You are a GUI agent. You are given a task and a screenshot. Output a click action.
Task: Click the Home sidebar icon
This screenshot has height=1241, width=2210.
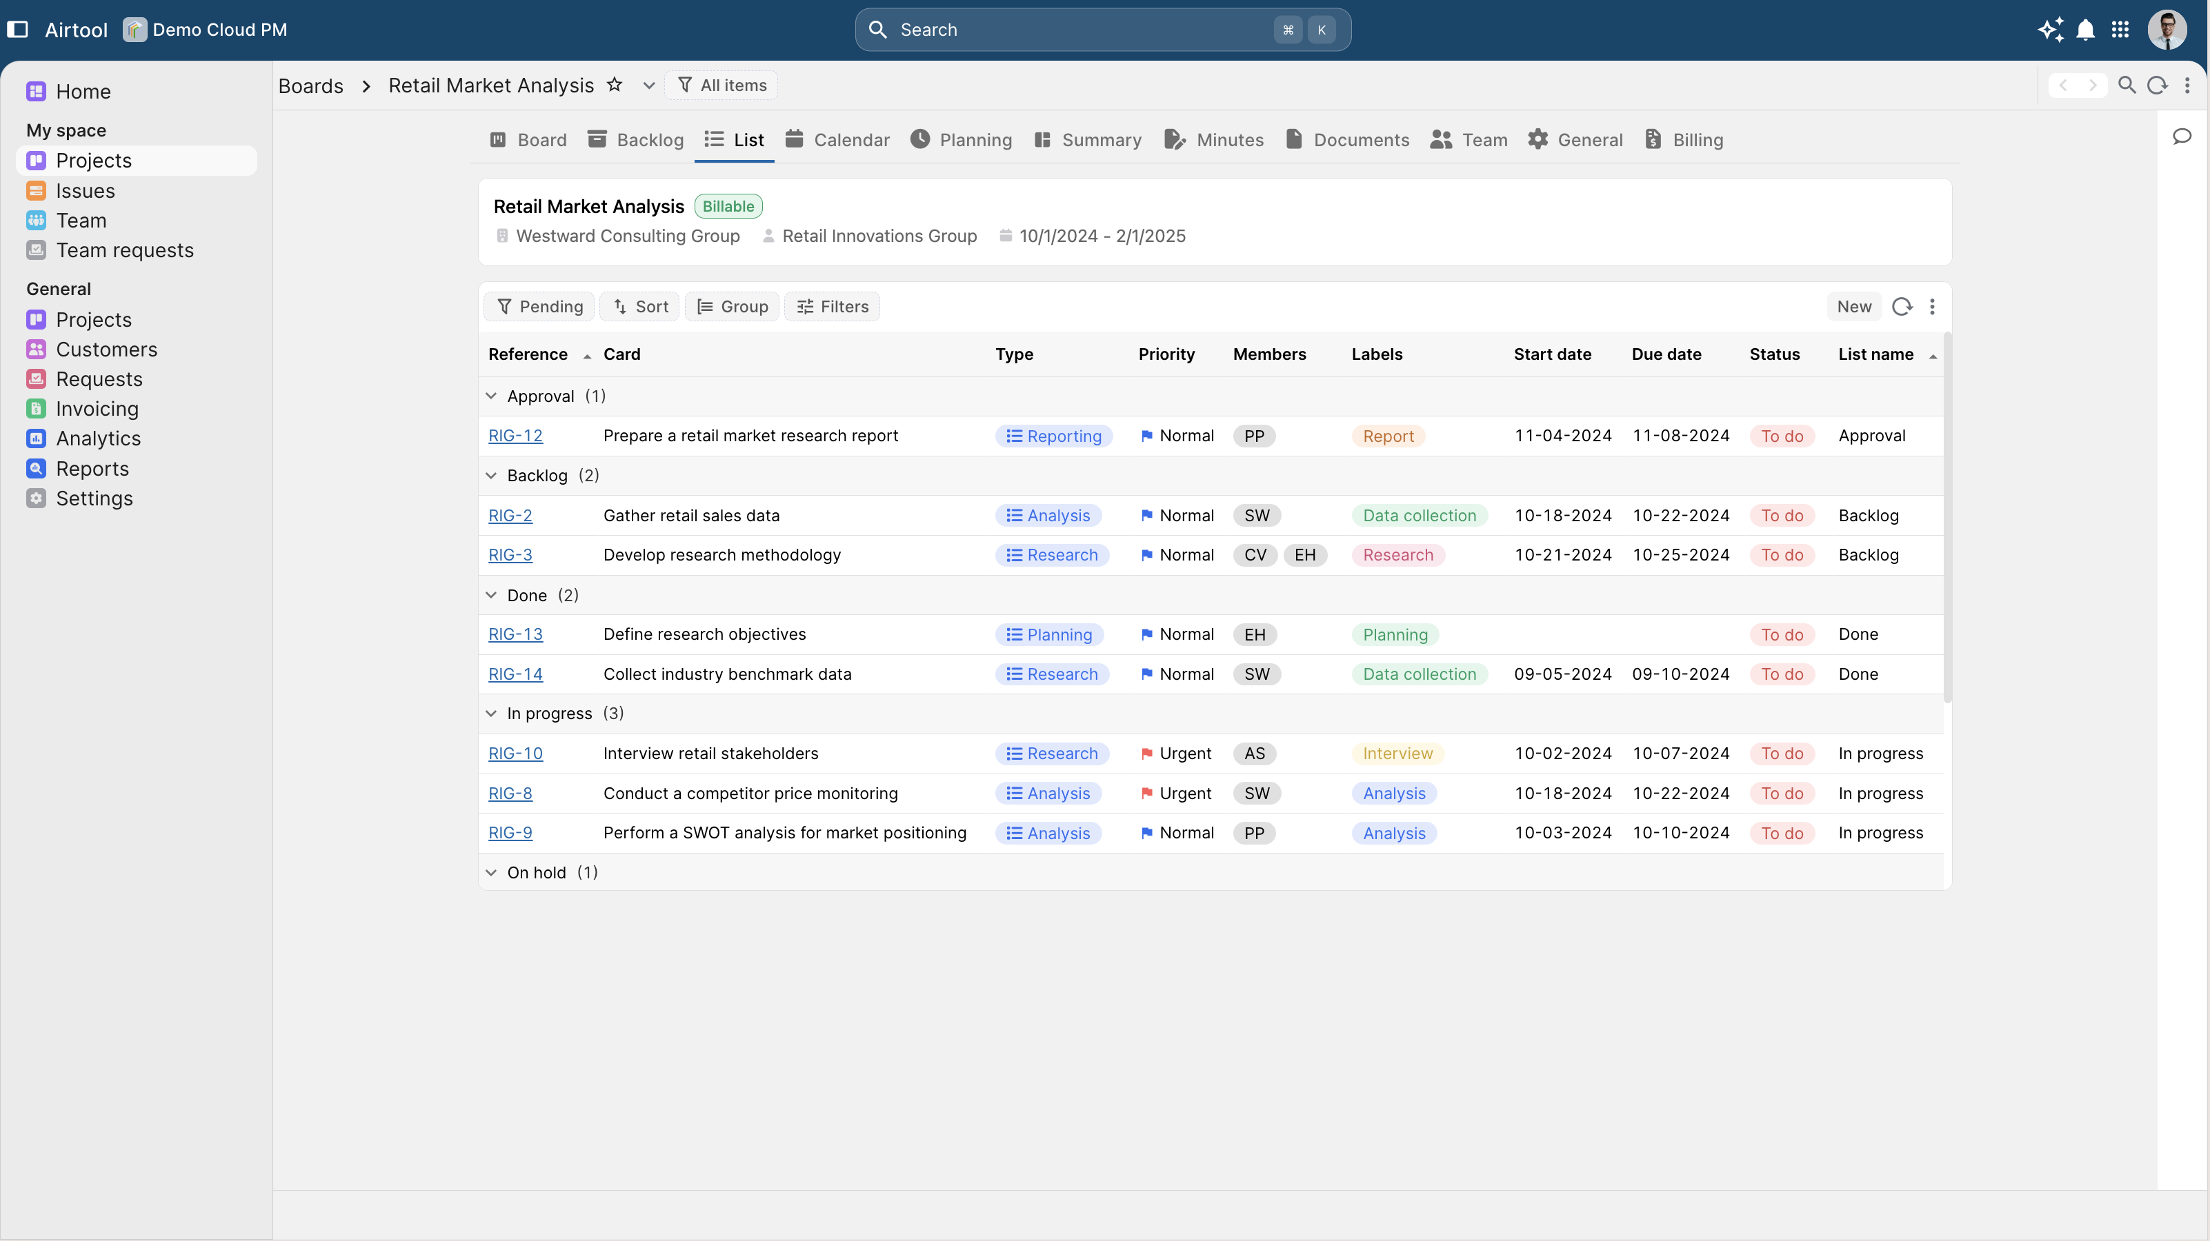[x=36, y=92]
